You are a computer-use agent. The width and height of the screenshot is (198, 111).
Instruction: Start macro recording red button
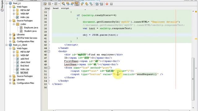(107, 4)
